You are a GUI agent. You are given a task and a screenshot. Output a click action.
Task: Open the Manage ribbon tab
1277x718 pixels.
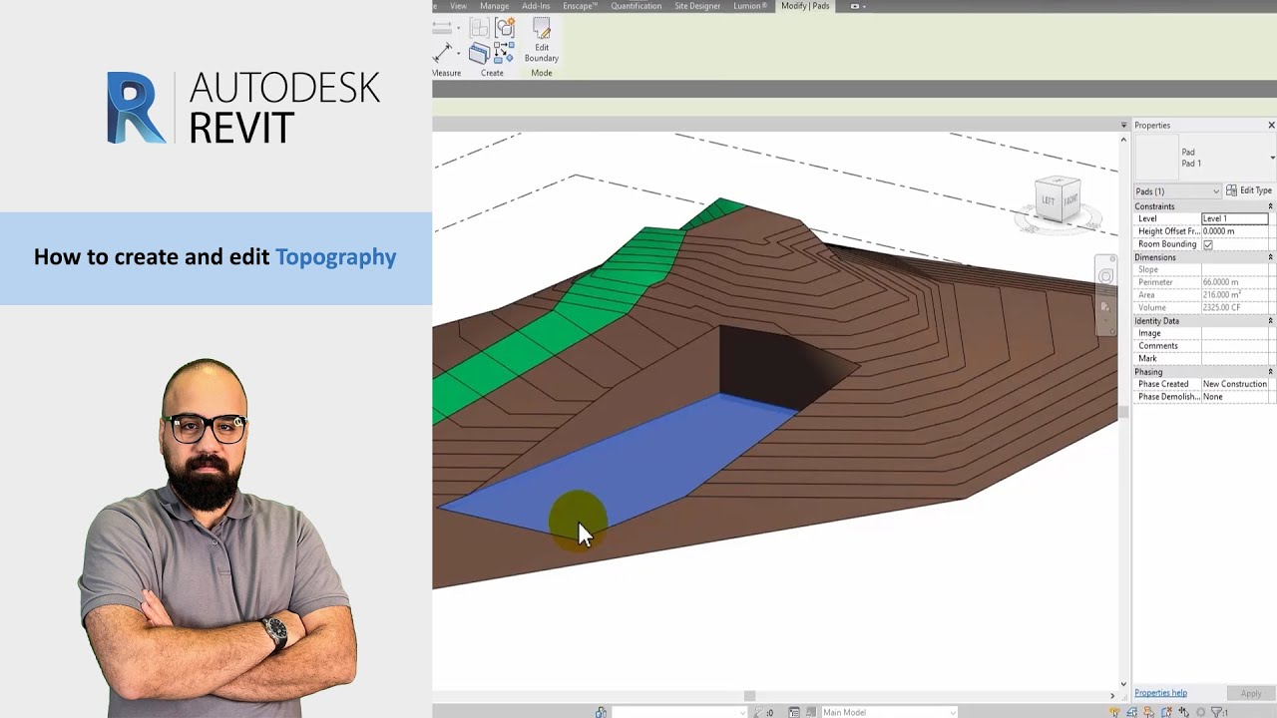pos(494,6)
